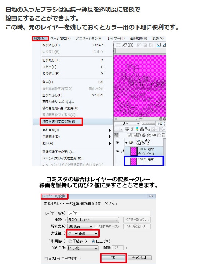The image size is (201, 264).
Task: Click the ベクター設定(V).. button
Action: (137, 220)
